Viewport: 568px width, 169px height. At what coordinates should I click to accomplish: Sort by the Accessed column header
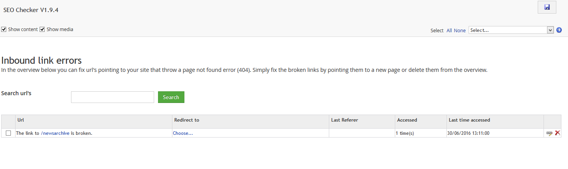click(407, 120)
